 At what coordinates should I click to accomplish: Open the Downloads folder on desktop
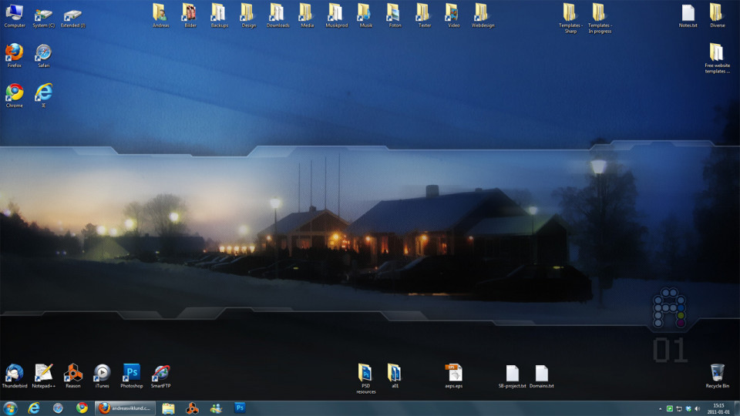(x=277, y=15)
